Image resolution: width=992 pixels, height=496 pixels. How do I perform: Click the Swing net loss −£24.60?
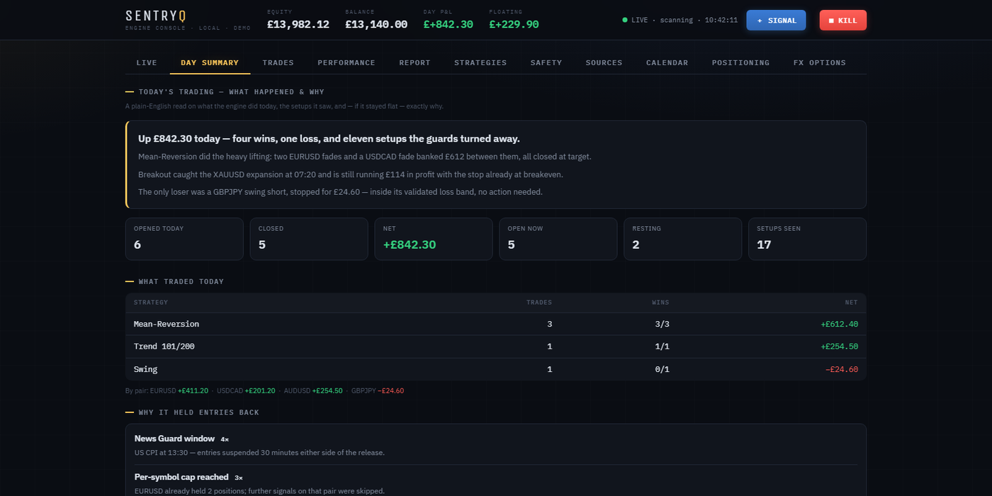841,369
